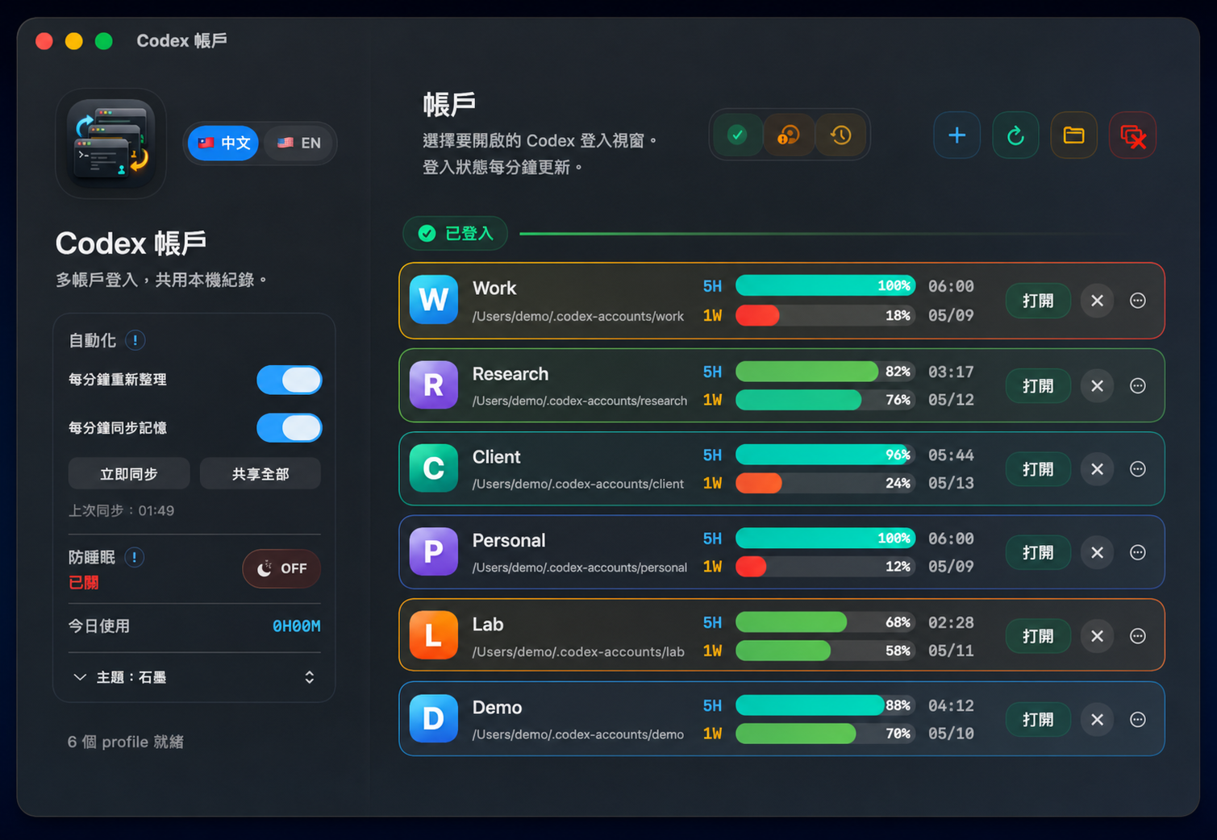Click the red close-windows icon
1217x840 pixels.
[x=1132, y=135]
